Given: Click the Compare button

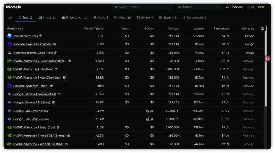Looking at the screenshot, I should tap(234, 7).
